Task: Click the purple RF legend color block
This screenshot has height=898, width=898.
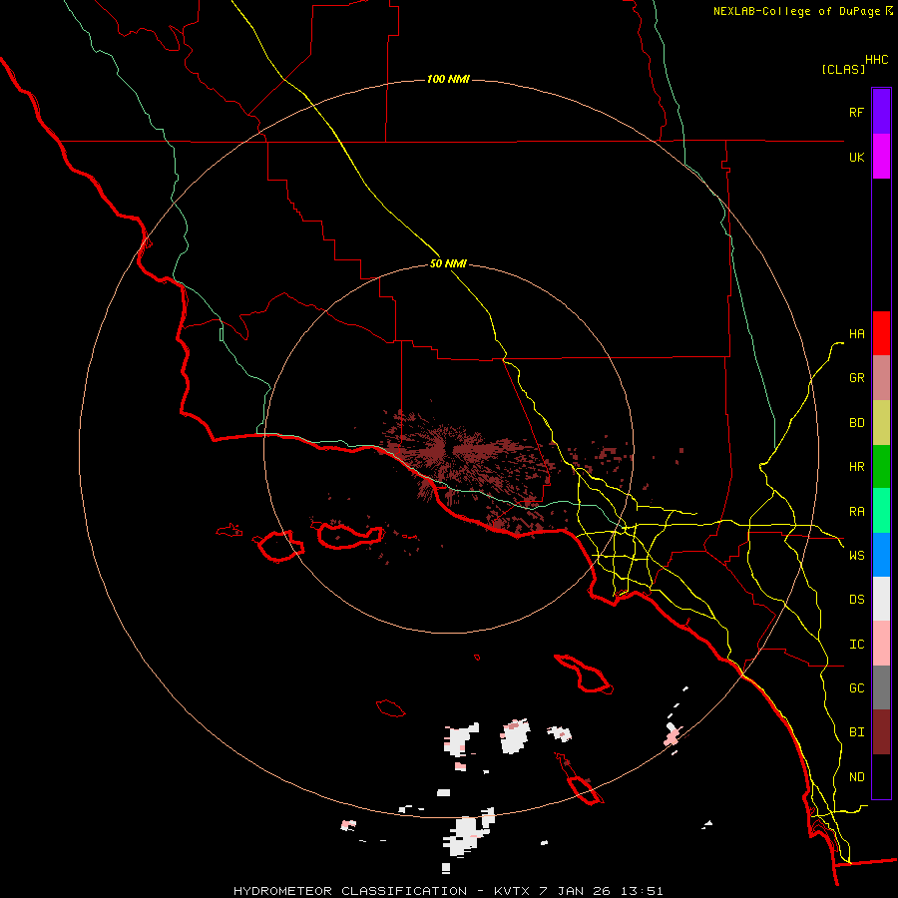Action: click(881, 112)
